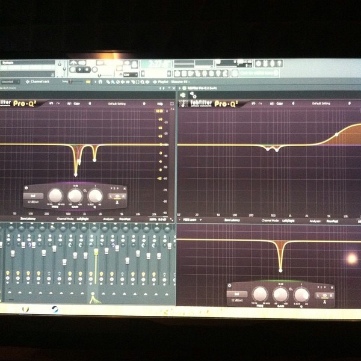Click the double gears icon above right Pro-Q 2
This screenshot has height=361, width=361.
(x=193, y=95)
